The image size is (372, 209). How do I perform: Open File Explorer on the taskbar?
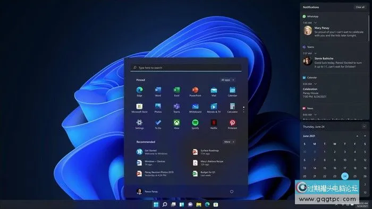point(199,205)
